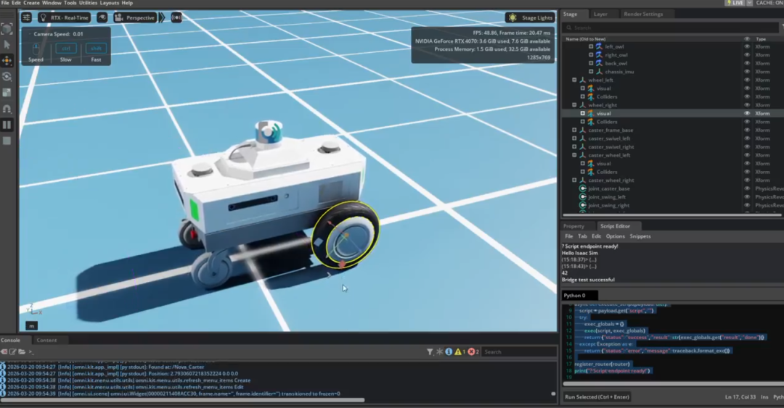Pause the simulation in the left toolbar
The height and width of the screenshot is (408, 784).
(x=7, y=125)
